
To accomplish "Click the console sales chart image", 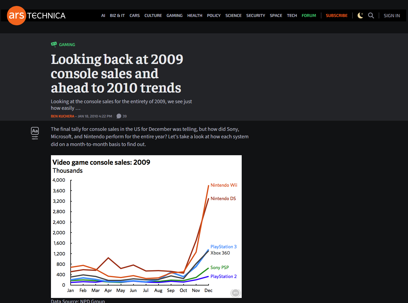I will pyautogui.click(x=146, y=227).
